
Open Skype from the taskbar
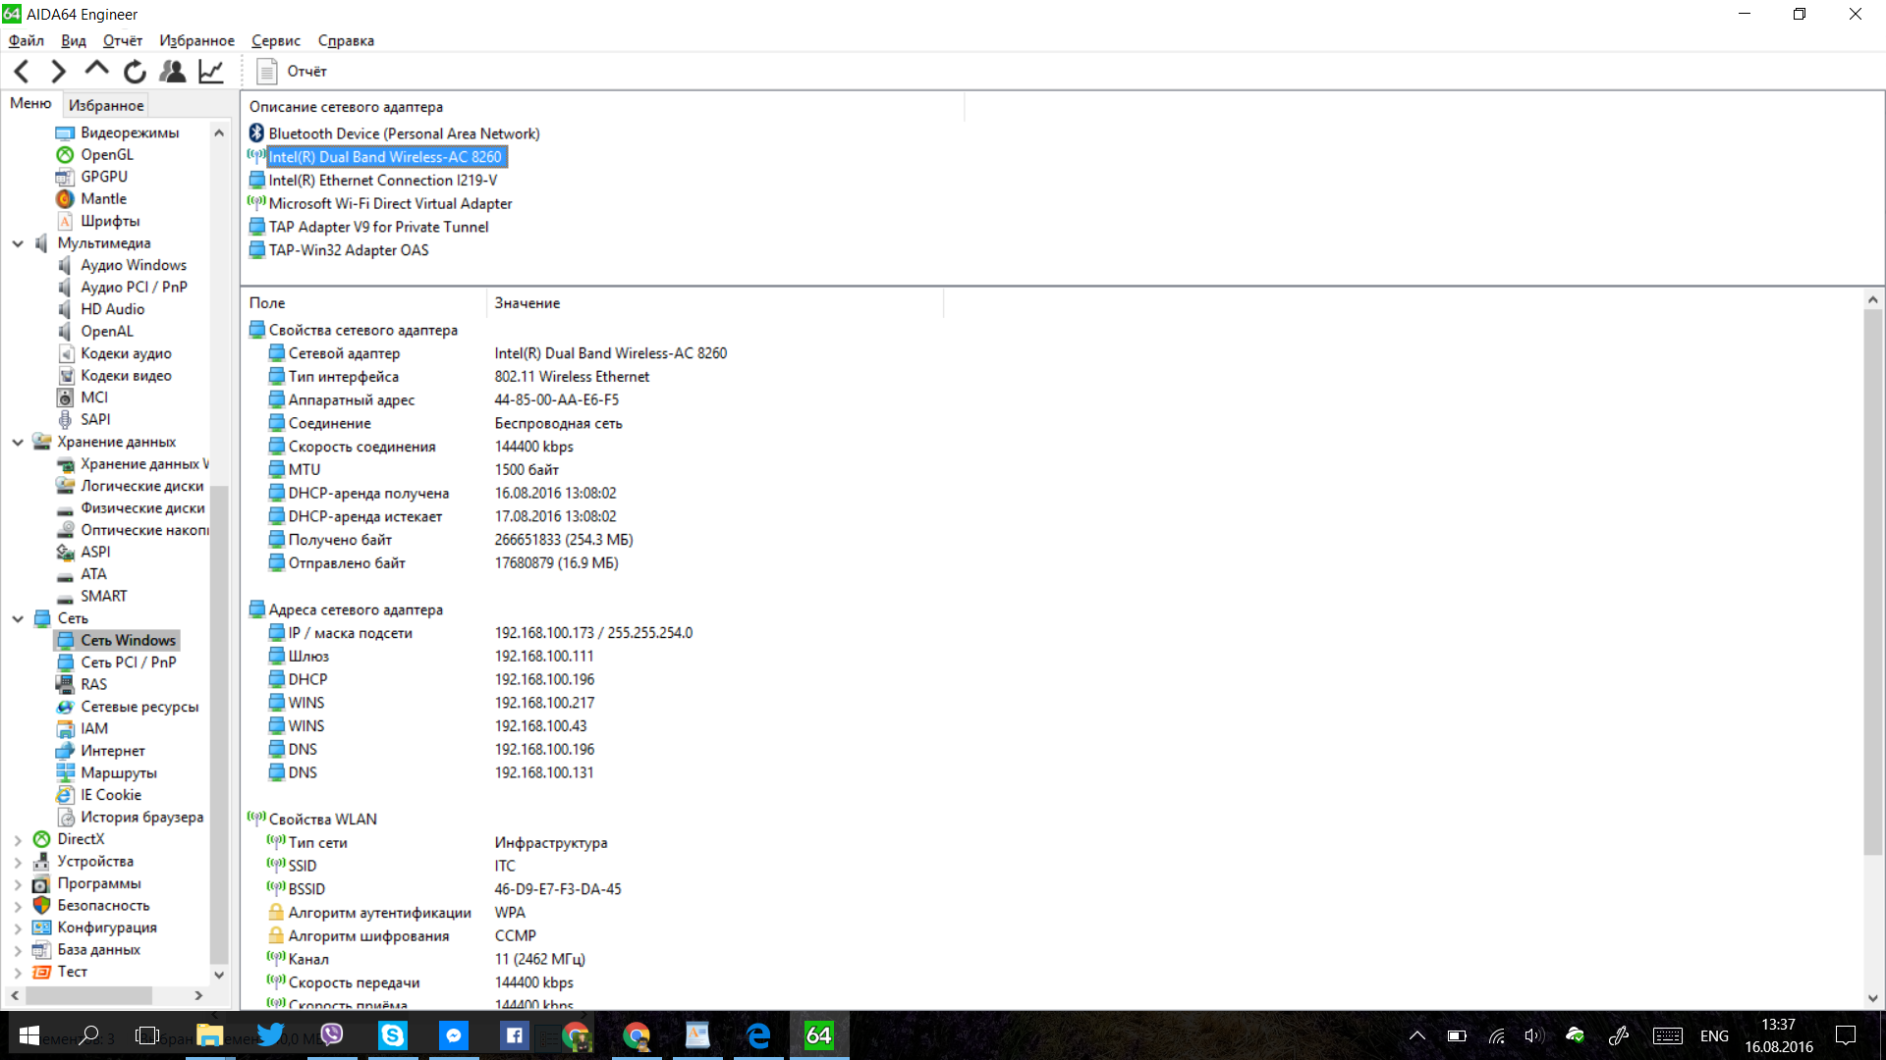point(392,1035)
